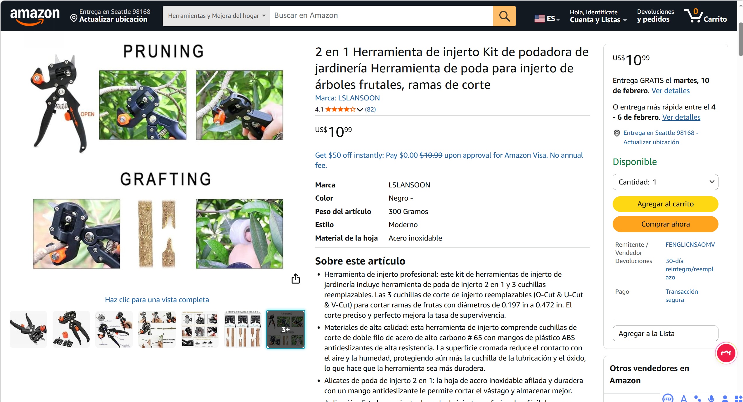The height and width of the screenshot is (402, 743).
Task: Open Devoluciones y pedidos
Action: point(655,16)
